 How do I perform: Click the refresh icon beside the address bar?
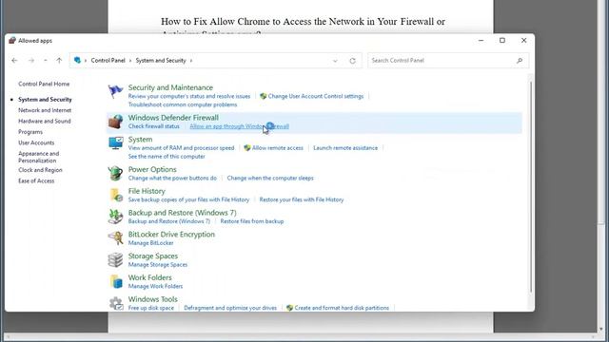click(352, 61)
